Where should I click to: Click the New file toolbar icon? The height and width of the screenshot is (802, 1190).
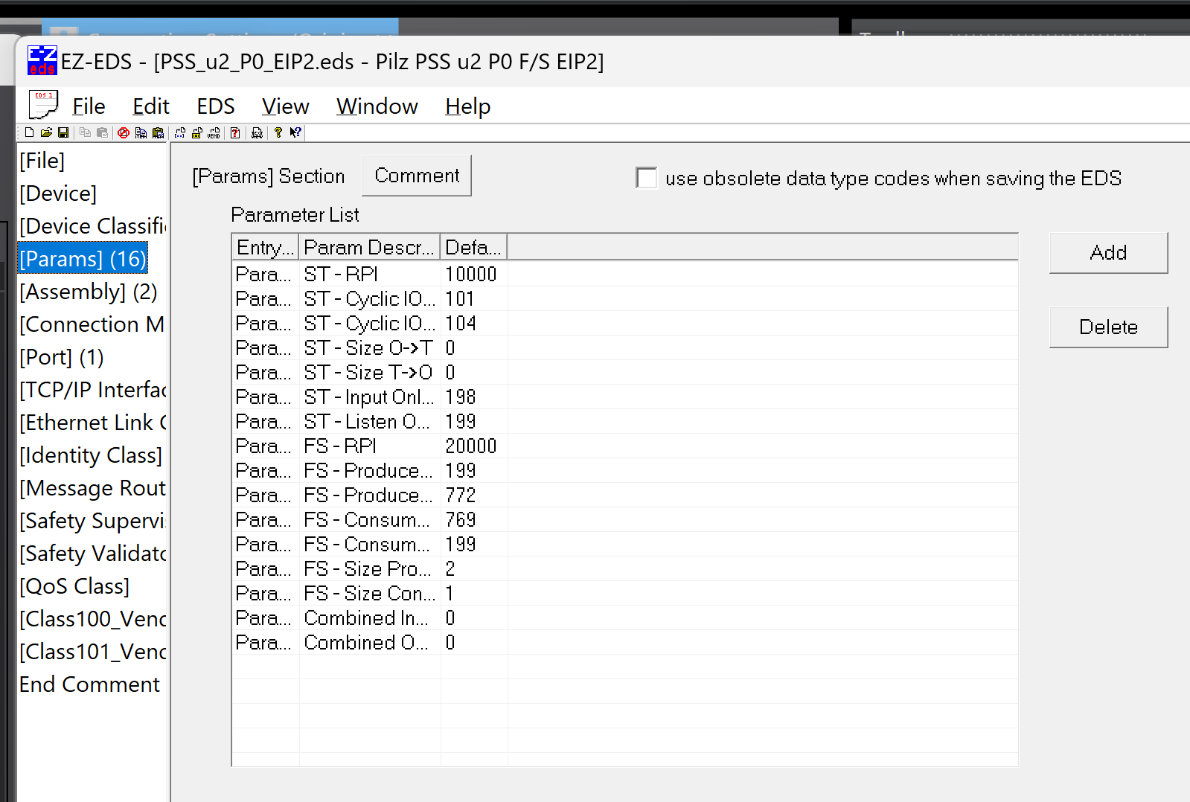pos(29,132)
